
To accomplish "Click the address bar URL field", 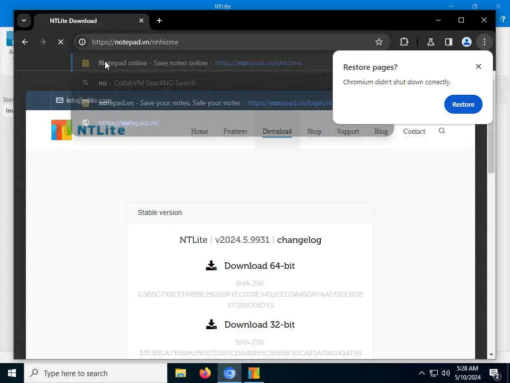I will [x=228, y=42].
